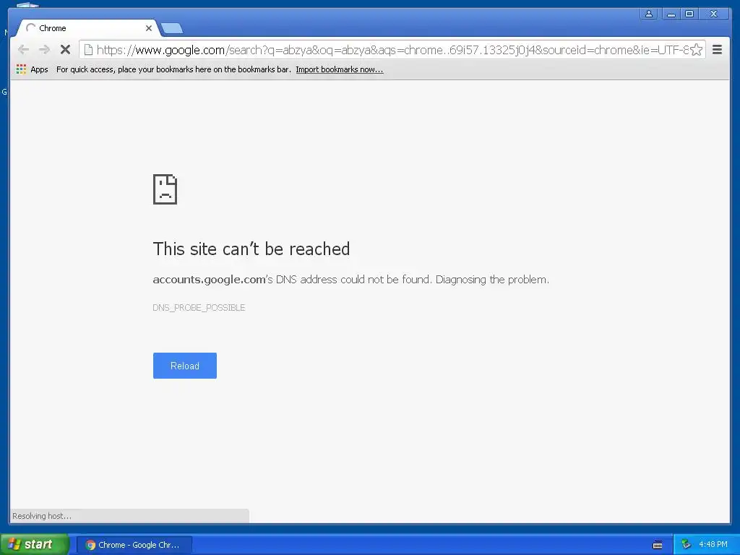Click the accounts.google.com bold text
This screenshot has height=555, width=740.
coord(209,280)
